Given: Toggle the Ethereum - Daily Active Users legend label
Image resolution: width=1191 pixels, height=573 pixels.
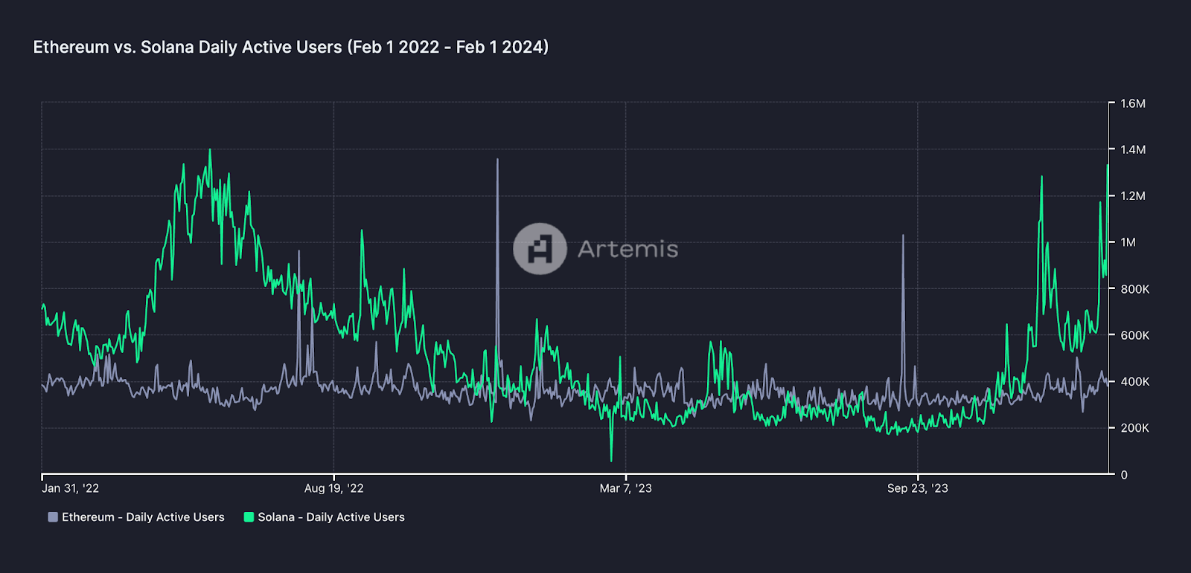Looking at the screenshot, I should (x=143, y=517).
